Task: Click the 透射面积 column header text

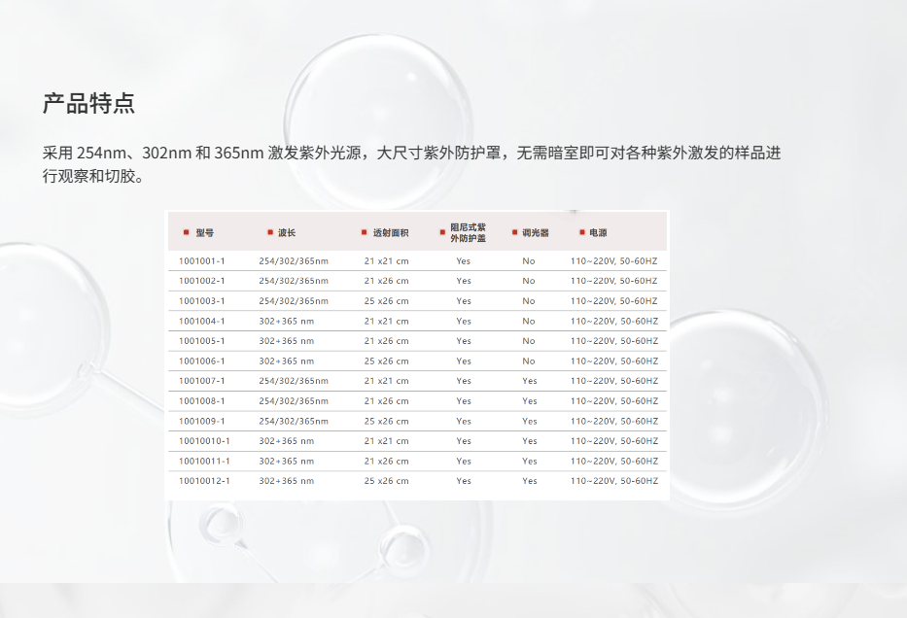Action: click(391, 233)
